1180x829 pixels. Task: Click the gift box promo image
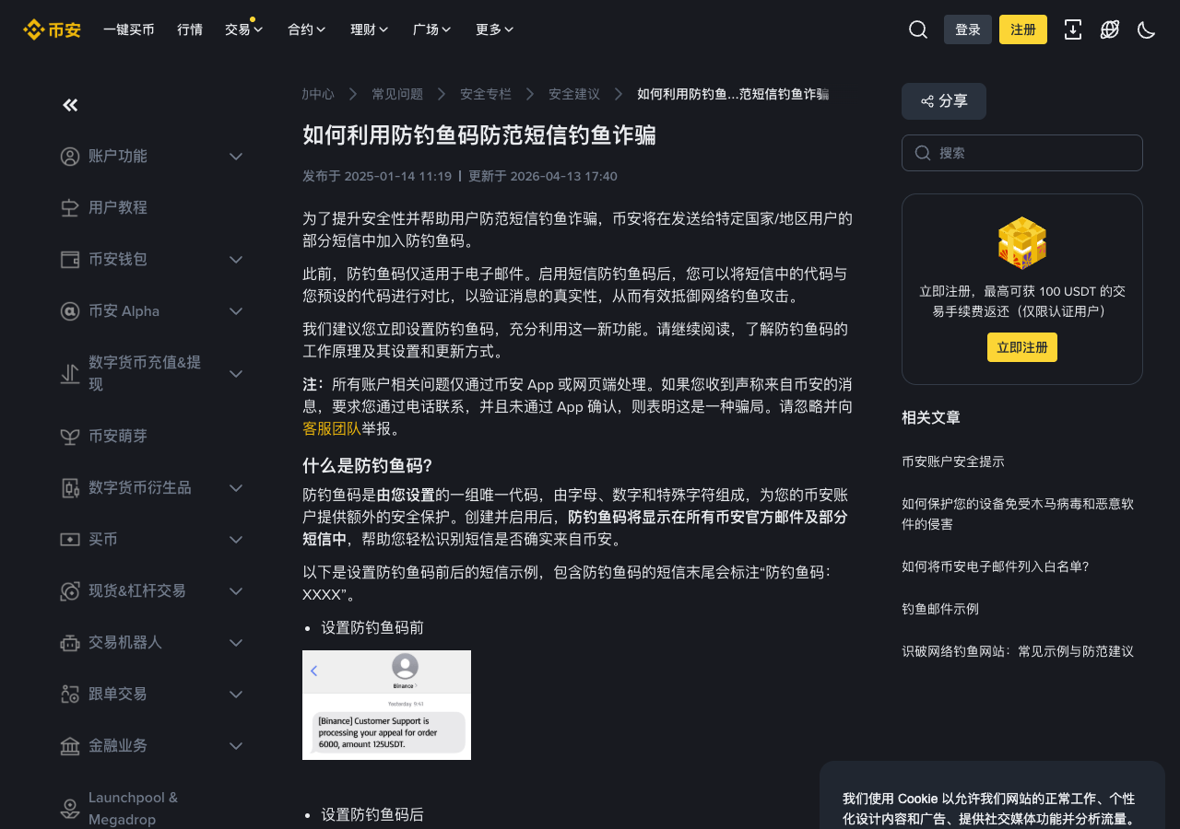[x=1022, y=243]
